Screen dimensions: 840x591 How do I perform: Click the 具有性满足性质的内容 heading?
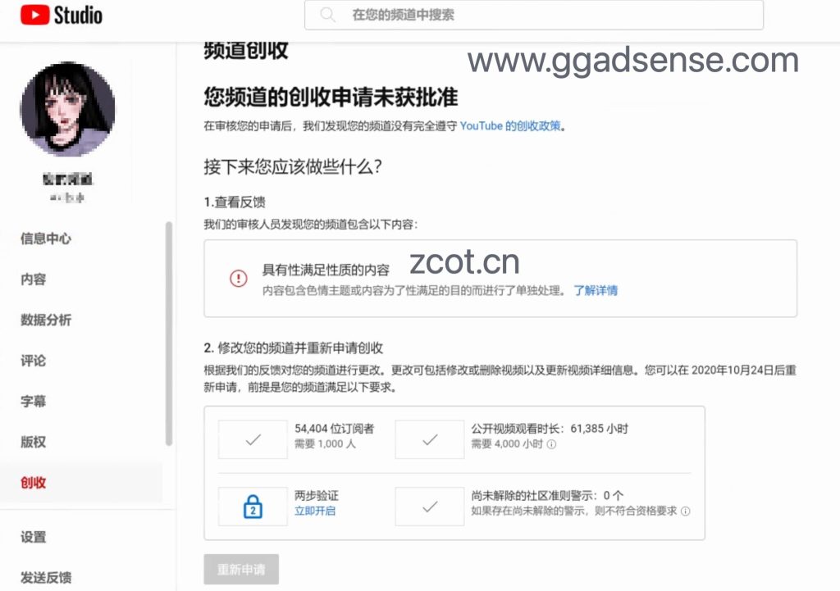tap(326, 270)
